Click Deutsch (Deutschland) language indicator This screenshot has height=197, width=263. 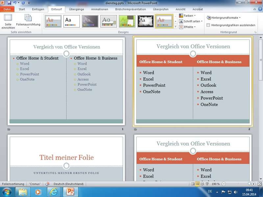pos(68,184)
